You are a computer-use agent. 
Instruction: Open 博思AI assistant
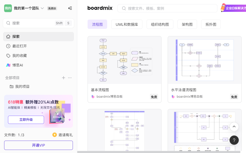pyautogui.click(x=38, y=65)
